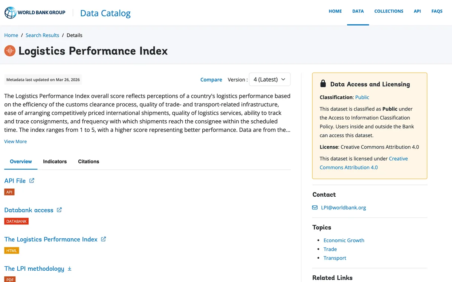Open the DATA navigation item
Screen dimensions: 452x282
(358, 11)
